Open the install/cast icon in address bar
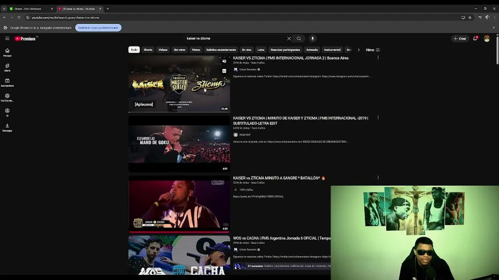This screenshot has width=499, height=280. 463,17
